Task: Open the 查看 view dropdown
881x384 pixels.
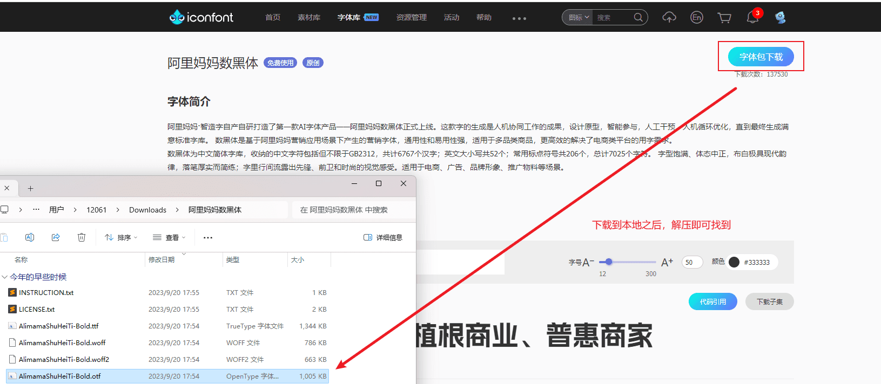Action: coord(169,237)
